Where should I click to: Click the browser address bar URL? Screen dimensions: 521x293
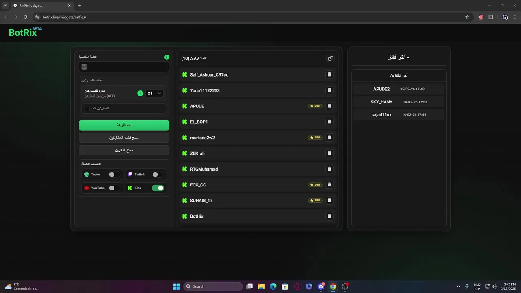[x=64, y=17]
